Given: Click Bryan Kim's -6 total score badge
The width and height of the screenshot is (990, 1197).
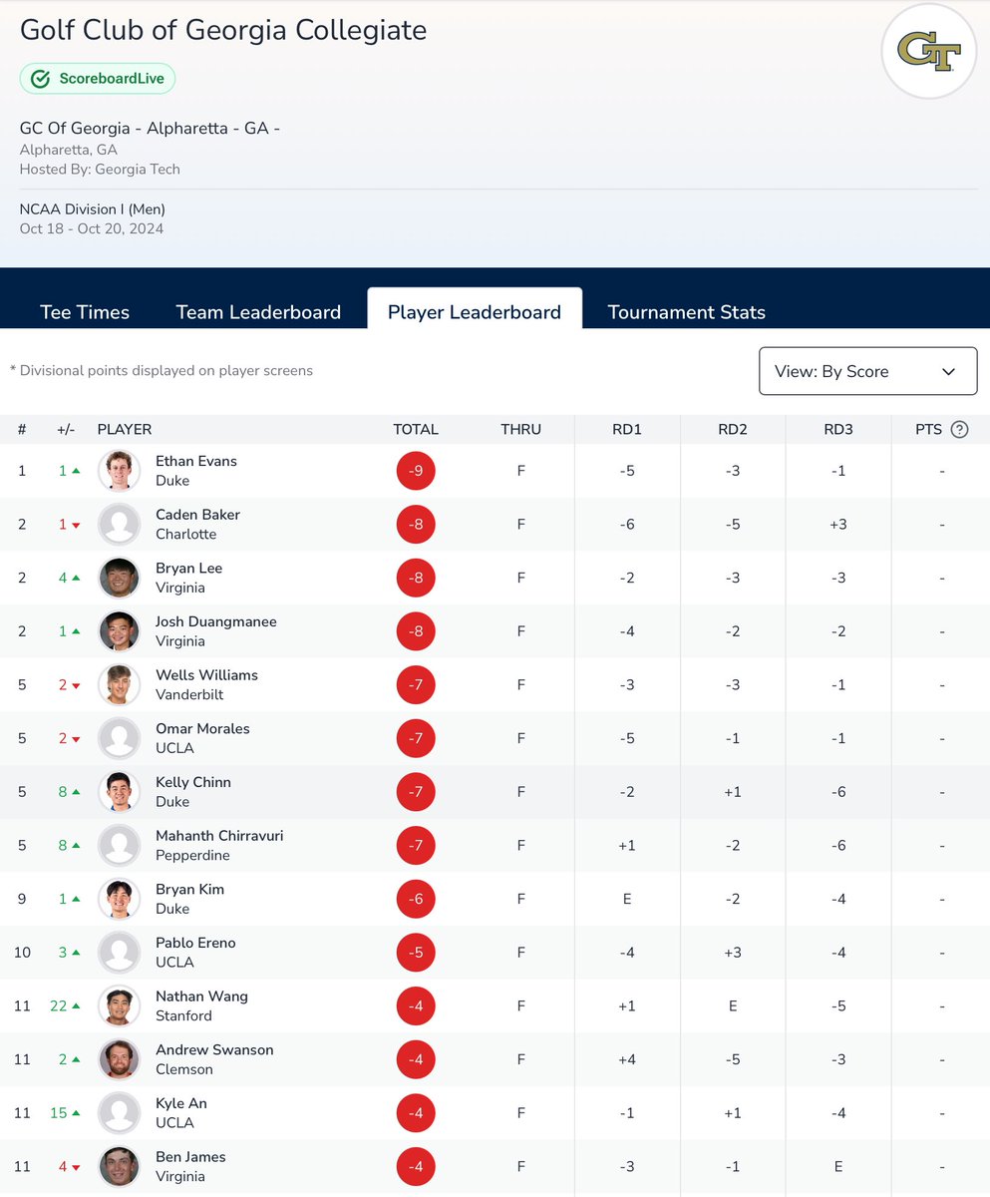Looking at the screenshot, I should [x=416, y=900].
